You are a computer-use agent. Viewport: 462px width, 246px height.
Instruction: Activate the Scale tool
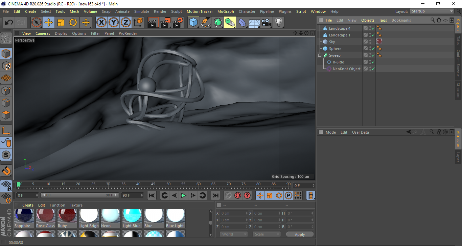point(61,23)
